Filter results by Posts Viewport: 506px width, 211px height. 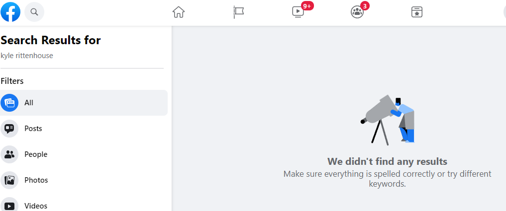(x=84, y=129)
